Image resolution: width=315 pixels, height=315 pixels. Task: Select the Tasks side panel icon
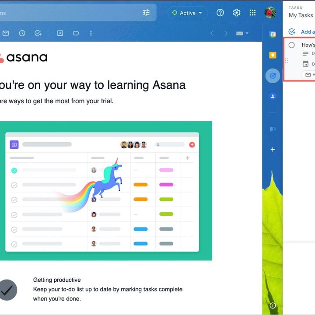click(x=273, y=76)
